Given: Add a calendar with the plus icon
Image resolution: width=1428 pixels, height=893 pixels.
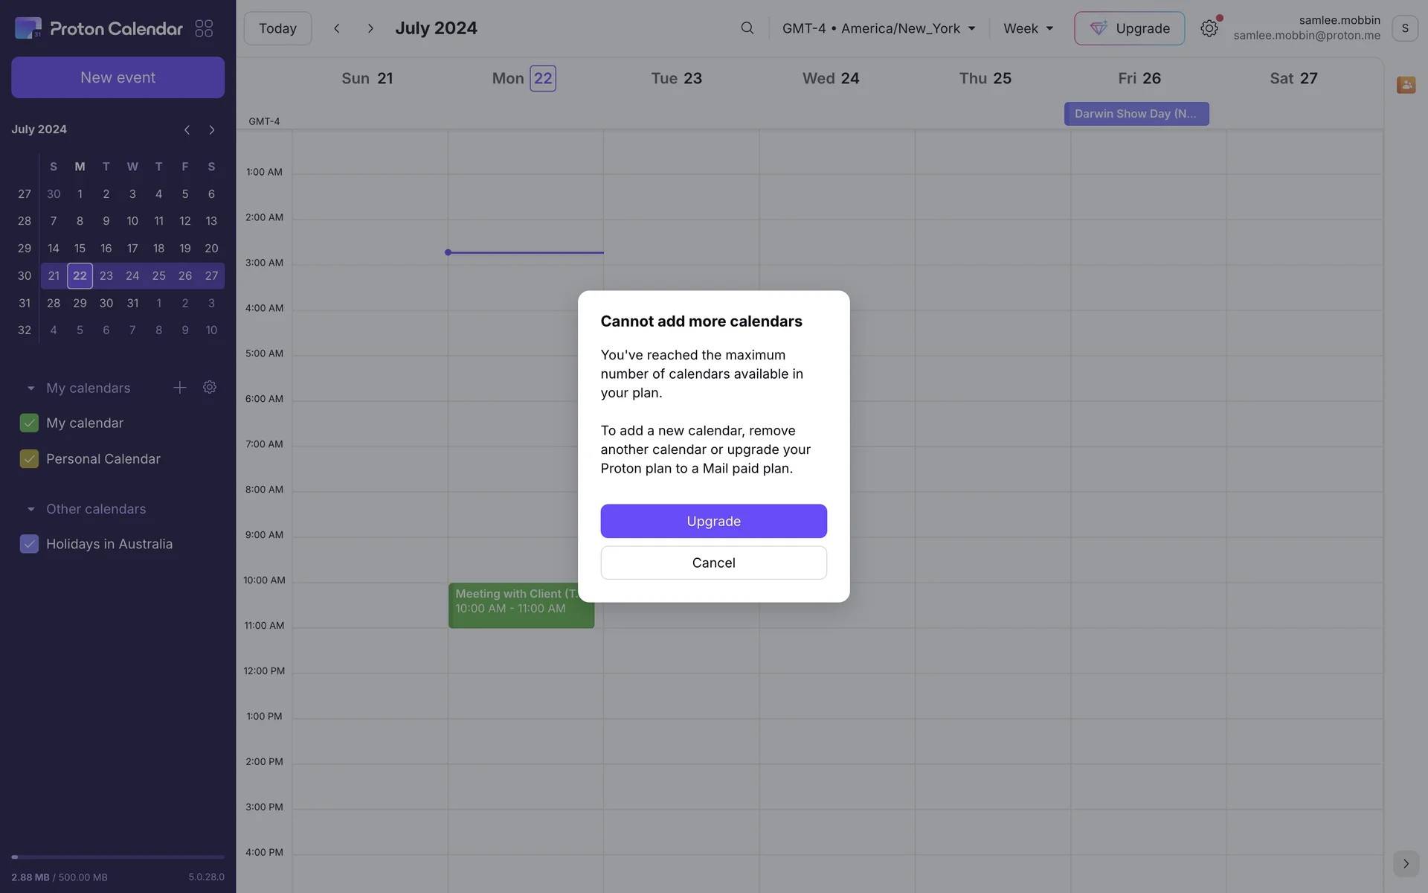Looking at the screenshot, I should (x=179, y=388).
